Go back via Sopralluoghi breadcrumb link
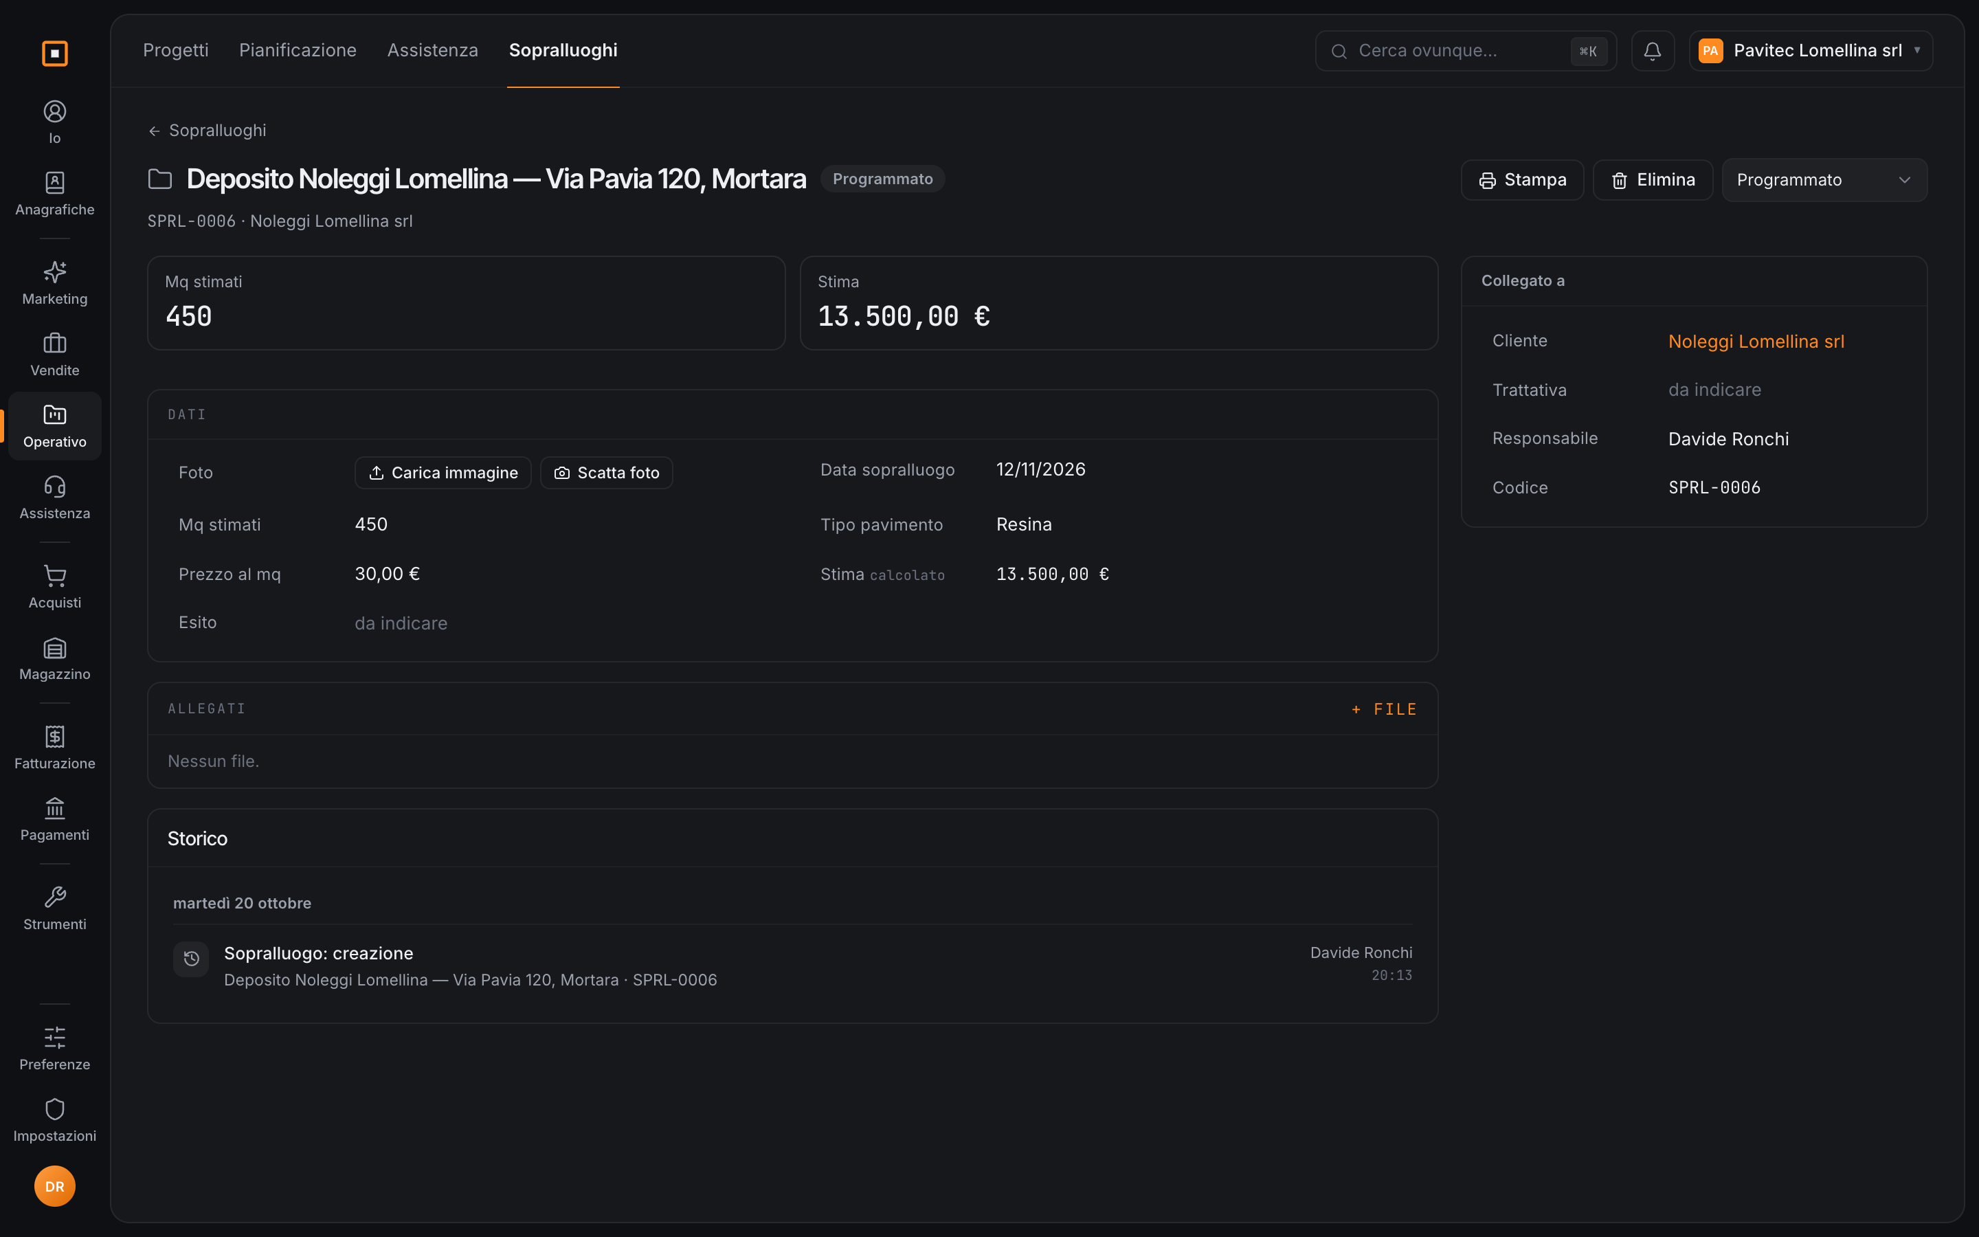 (x=207, y=131)
